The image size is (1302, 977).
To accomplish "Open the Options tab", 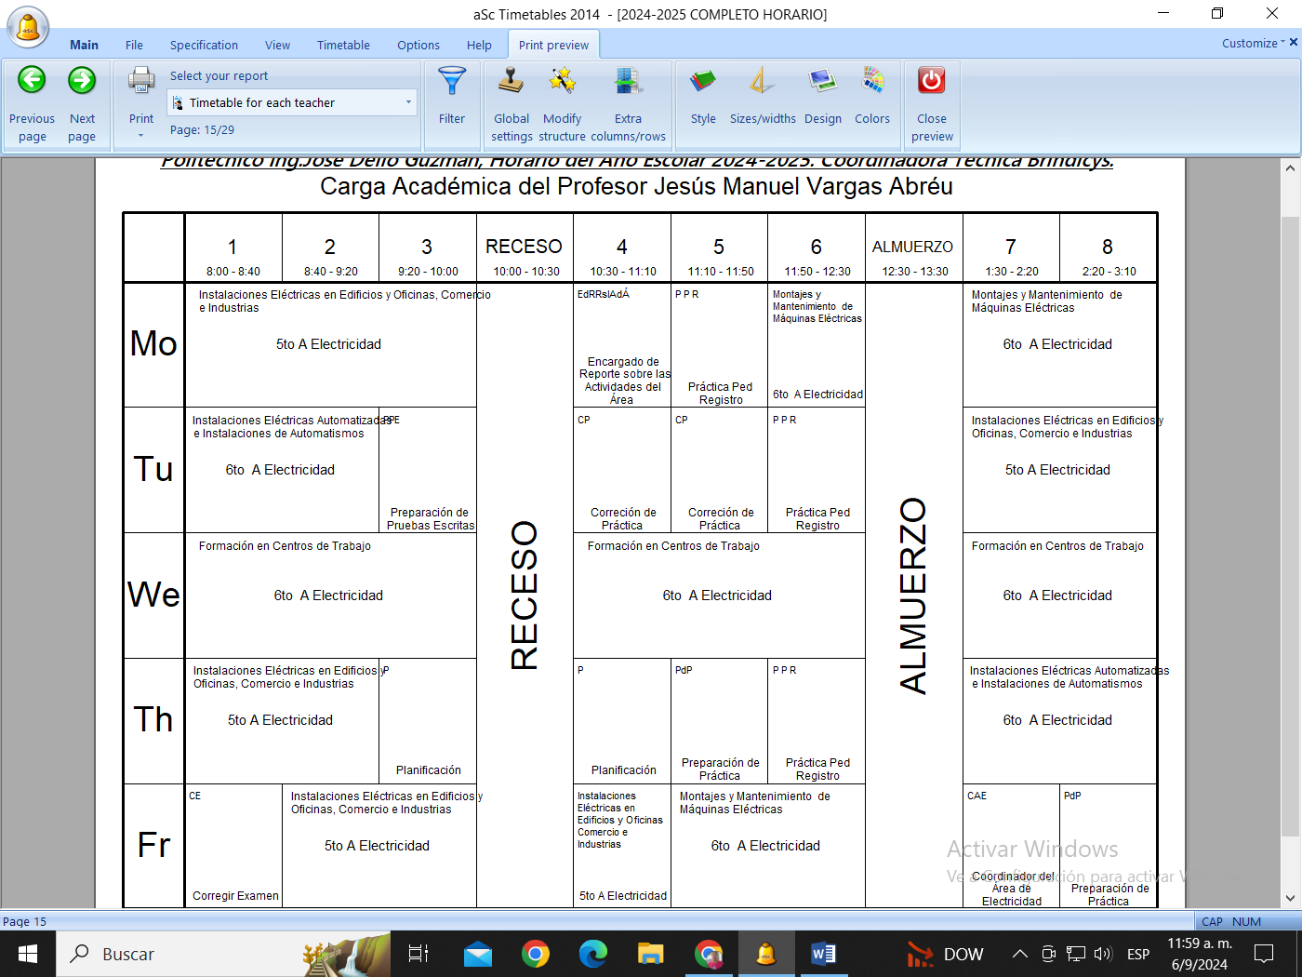I will (418, 45).
